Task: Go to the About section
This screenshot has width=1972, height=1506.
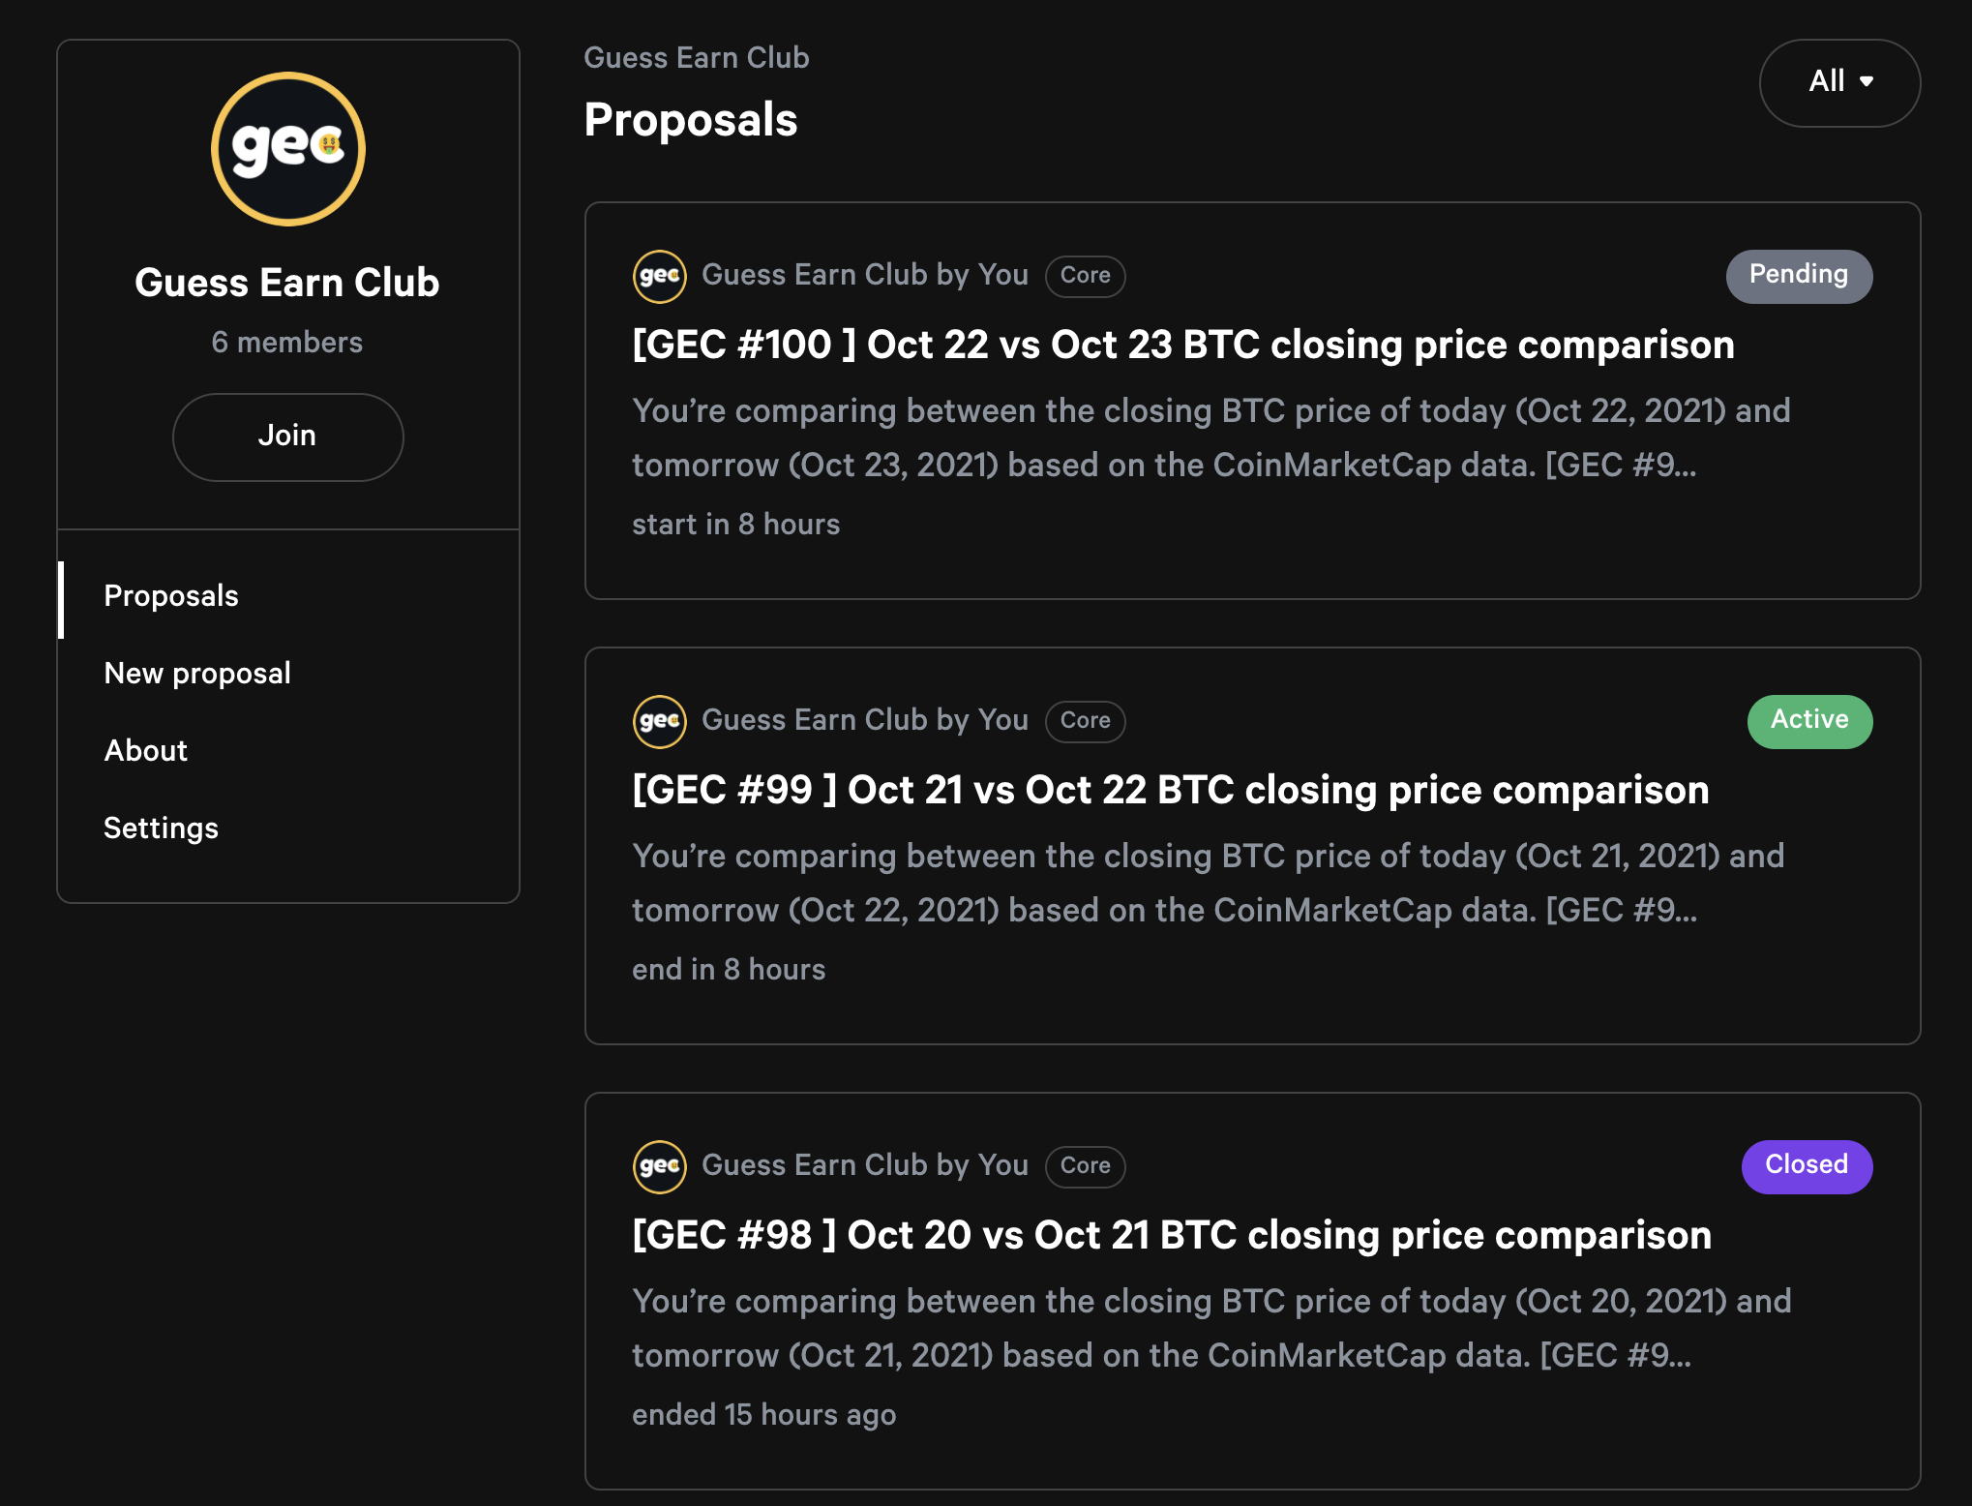Action: (x=145, y=751)
